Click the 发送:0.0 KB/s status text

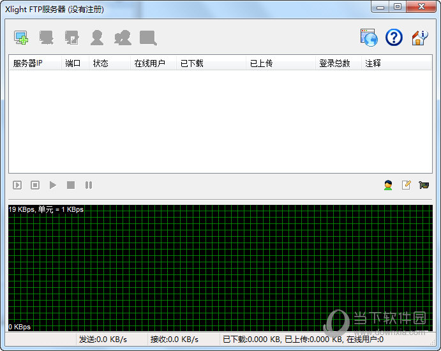(103, 340)
